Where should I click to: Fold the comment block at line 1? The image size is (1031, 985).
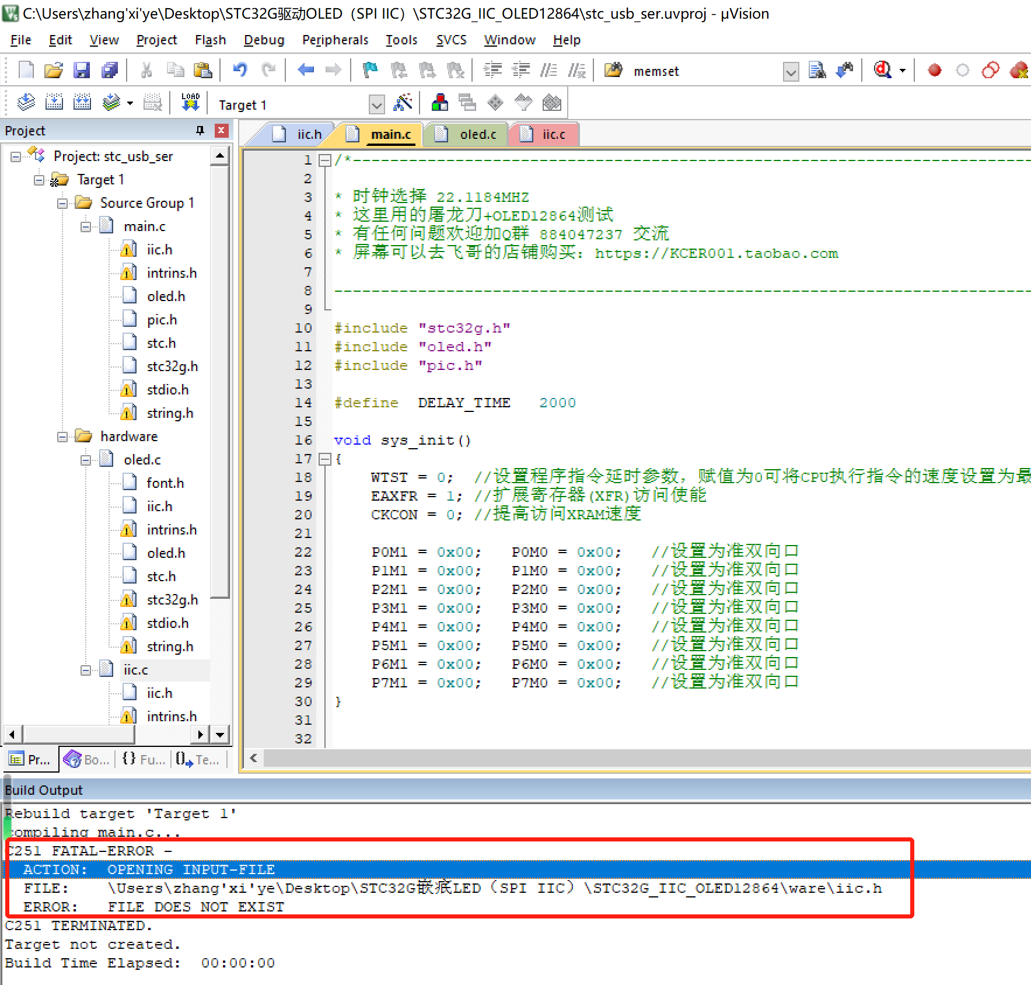(325, 160)
